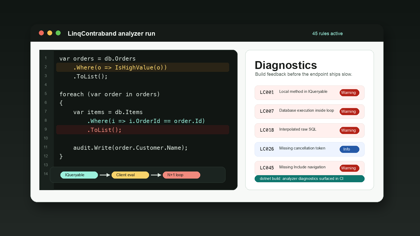Click 'Build feedback before the endpoint ships slow.' subtitle
This screenshot has width=420, height=236.
(x=303, y=74)
